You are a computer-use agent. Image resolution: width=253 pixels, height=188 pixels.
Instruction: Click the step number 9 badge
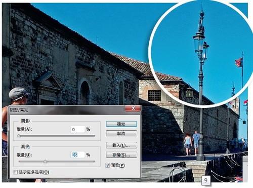pyautogui.click(x=206, y=180)
